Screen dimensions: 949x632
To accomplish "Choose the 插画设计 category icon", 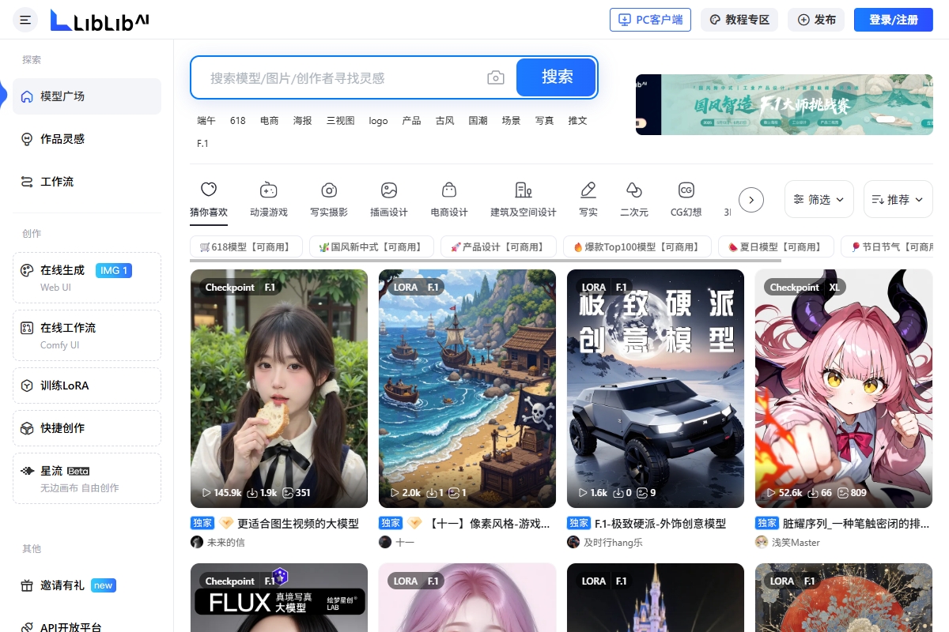I will [389, 190].
